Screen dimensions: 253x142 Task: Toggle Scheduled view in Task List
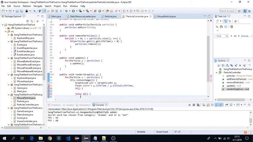click(x=230, y=21)
